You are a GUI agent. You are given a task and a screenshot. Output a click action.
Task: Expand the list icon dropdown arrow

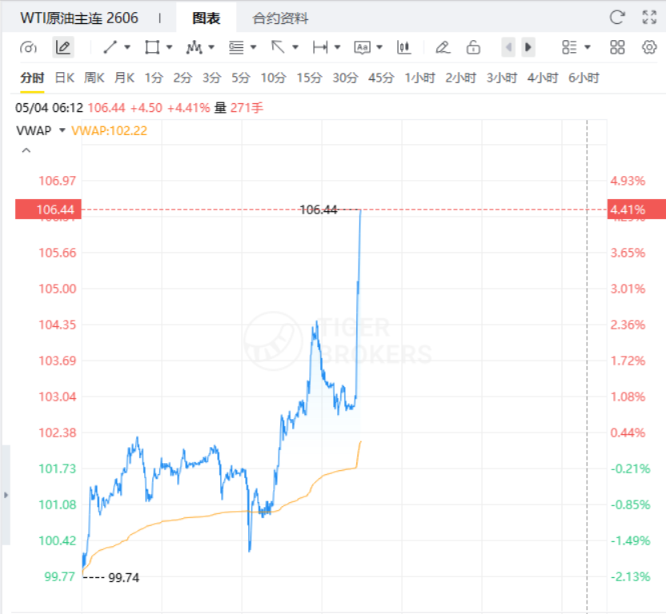[x=588, y=47]
